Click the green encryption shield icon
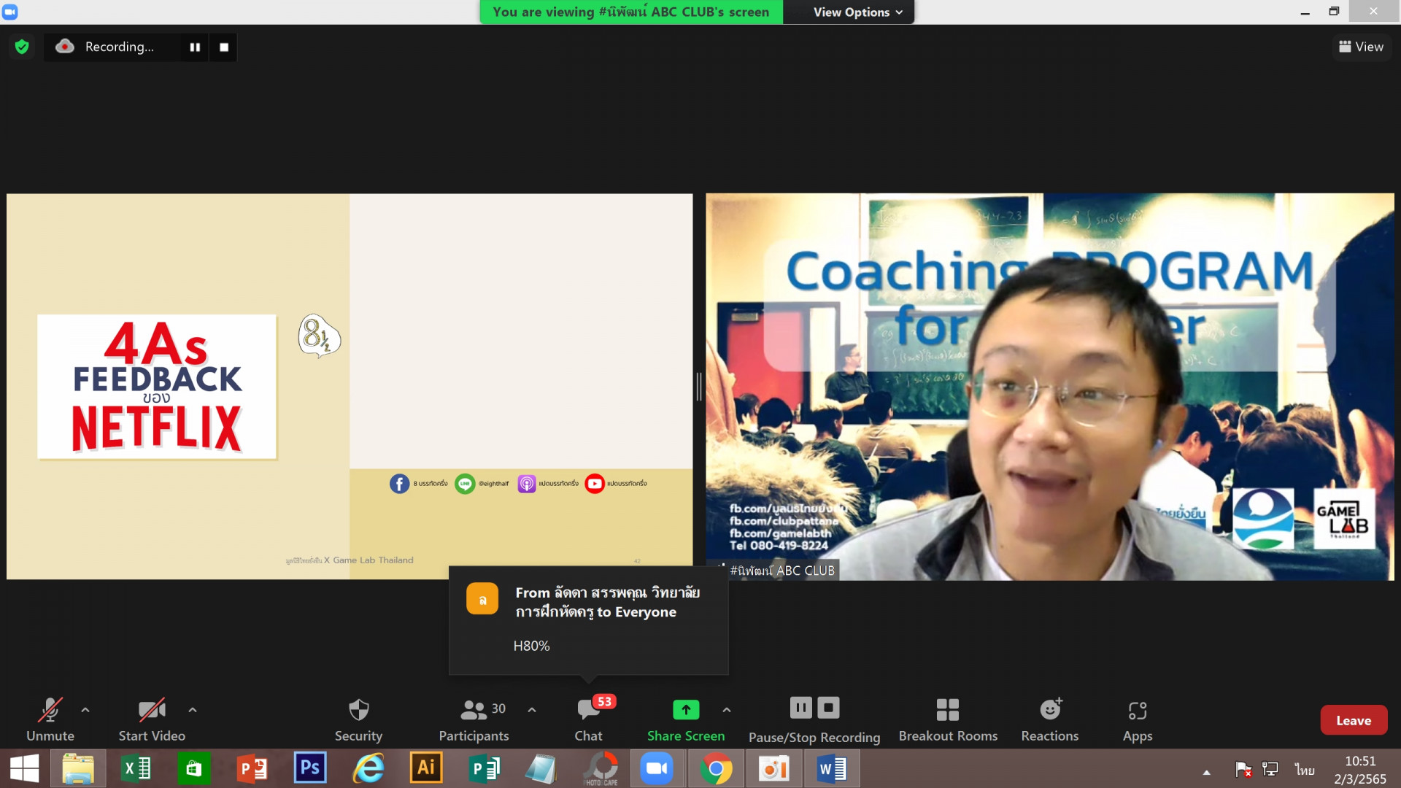1401x788 pixels. 22,47
